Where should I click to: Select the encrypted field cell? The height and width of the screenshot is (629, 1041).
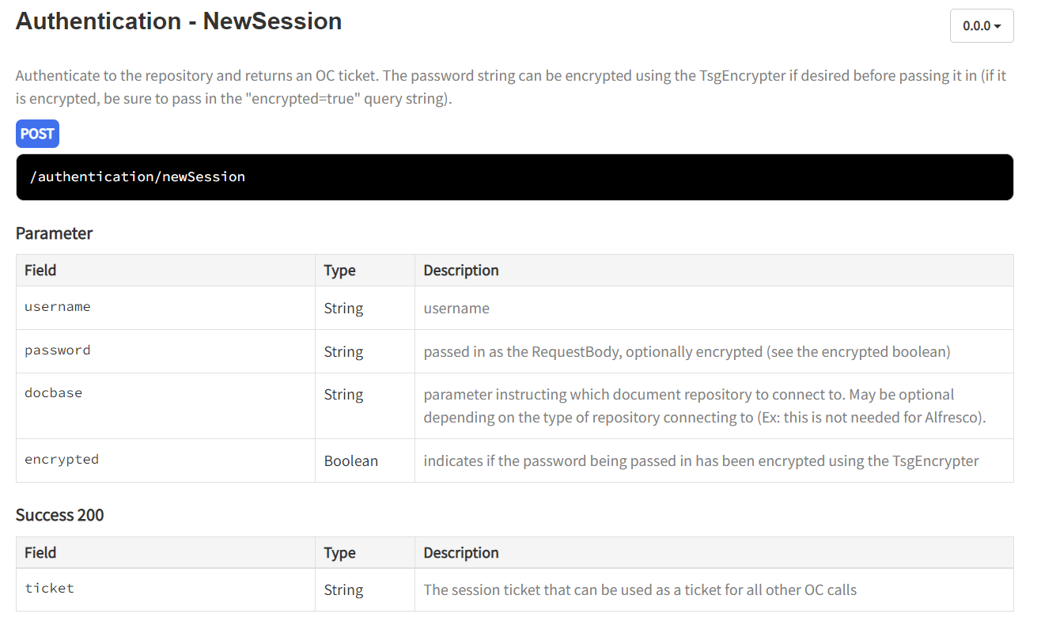coord(62,460)
